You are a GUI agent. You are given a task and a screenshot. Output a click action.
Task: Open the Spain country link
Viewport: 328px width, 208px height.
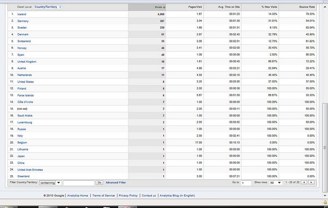21,55
